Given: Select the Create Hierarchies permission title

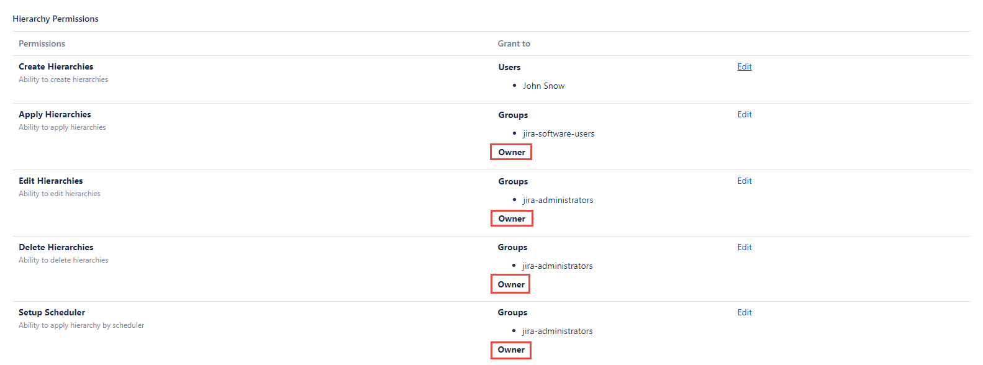Looking at the screenshot, I should tap(56, 67).
